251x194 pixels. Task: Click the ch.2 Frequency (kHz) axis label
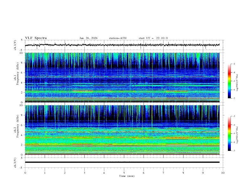coord(16,126)
